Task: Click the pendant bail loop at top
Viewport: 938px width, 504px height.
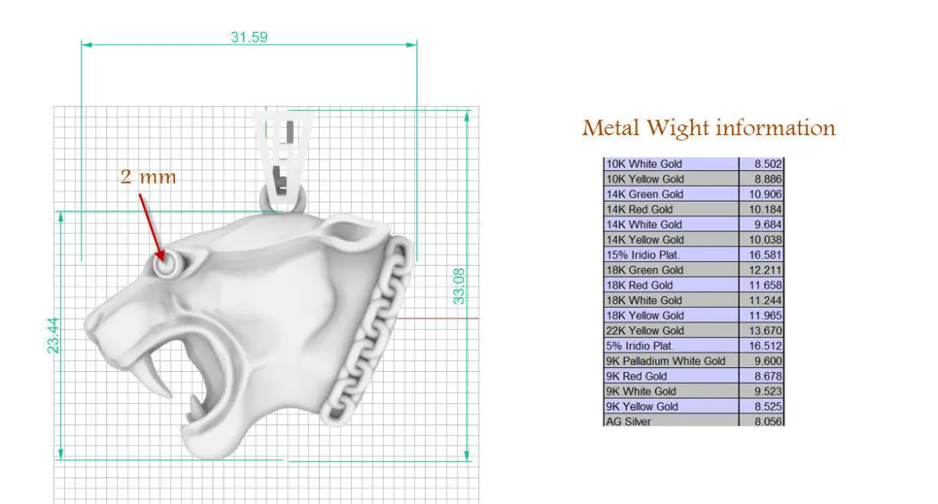Action: click(x=283, y=160)
